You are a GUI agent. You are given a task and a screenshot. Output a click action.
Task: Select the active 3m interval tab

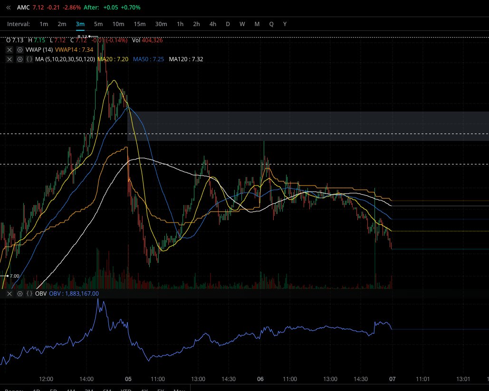point(80,24)
